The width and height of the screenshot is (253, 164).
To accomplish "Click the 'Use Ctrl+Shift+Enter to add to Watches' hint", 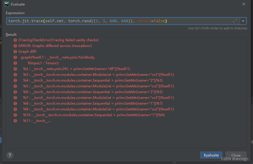I will pos(218,28).
